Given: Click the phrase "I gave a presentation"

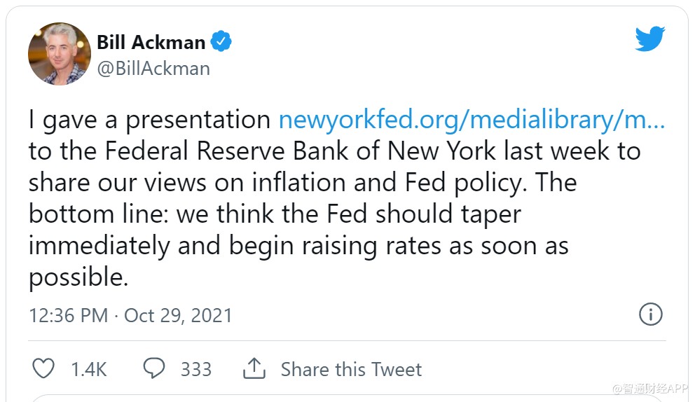Looking at the screenshot, I should coord(149,120).
